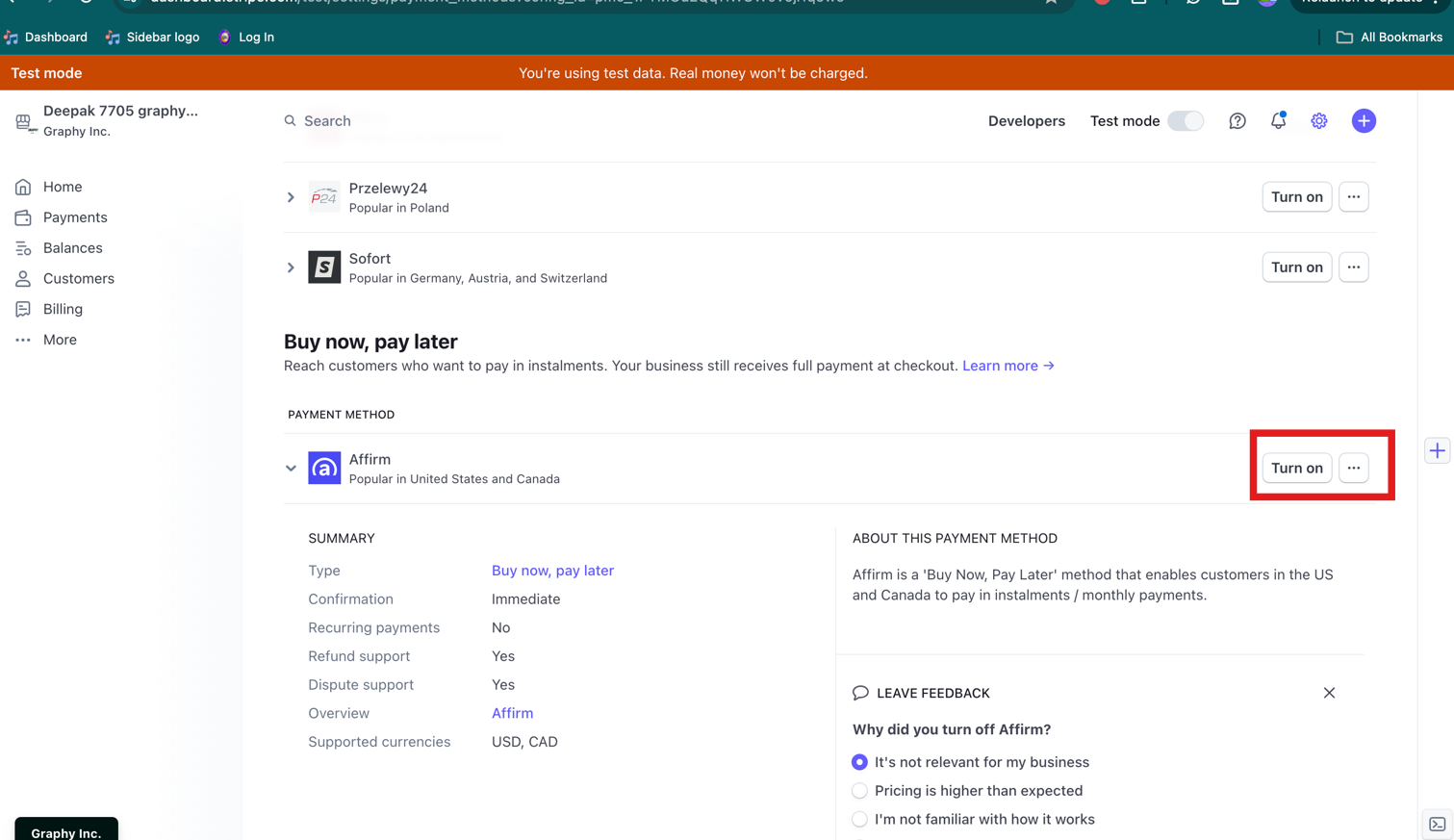Collapse the Affirm payment method details

tap(291, 469)
